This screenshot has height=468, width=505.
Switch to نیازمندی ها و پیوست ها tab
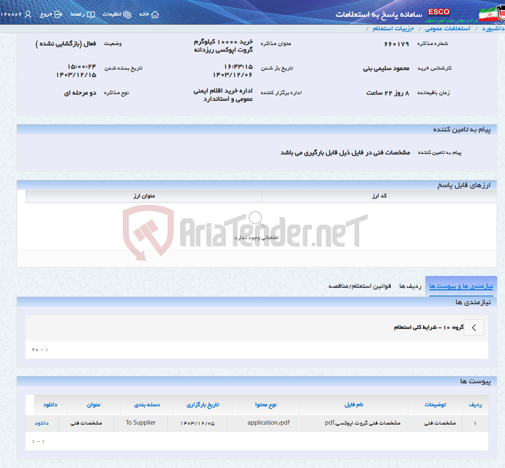[461, 286]
